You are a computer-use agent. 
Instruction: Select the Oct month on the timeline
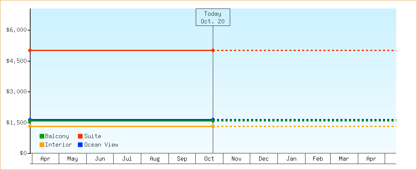[x=209, y=159]
